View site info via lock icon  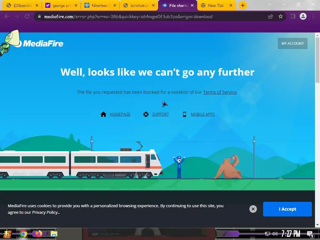39,16
